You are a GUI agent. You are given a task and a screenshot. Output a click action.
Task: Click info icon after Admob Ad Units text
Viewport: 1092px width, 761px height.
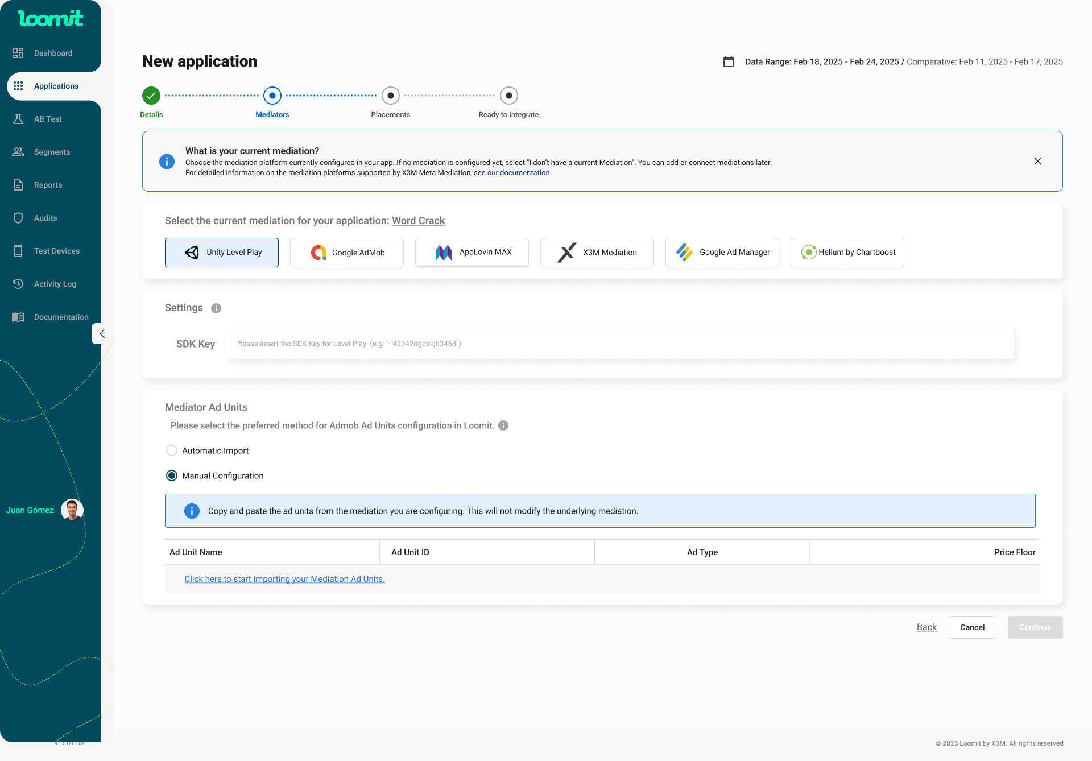503,425
